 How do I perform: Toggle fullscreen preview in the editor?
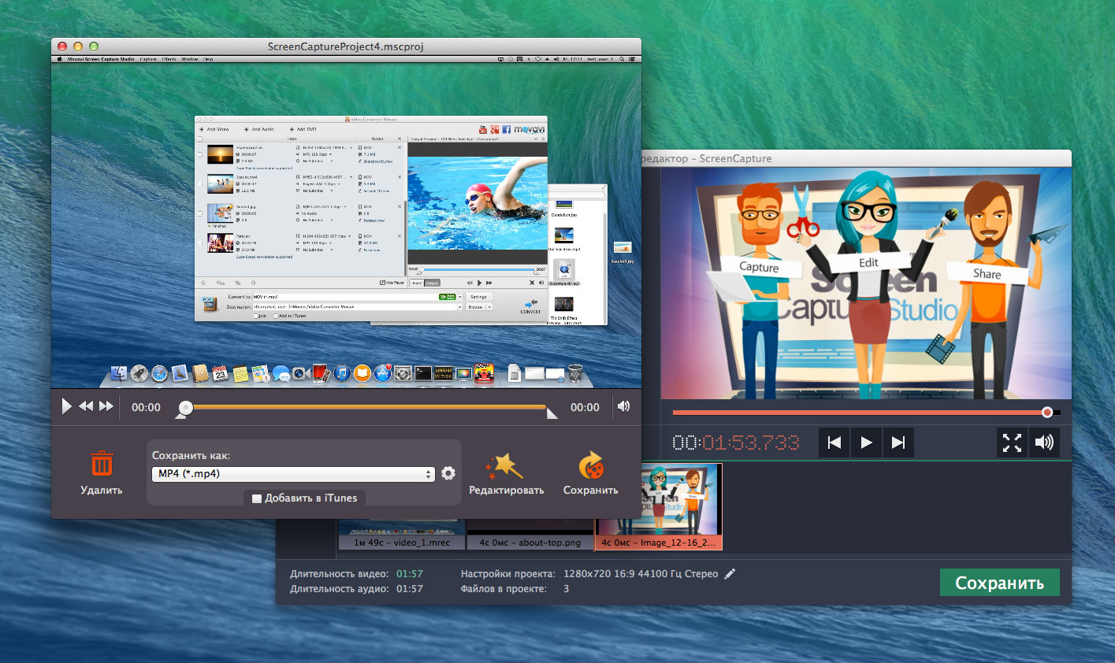pyautogui.click(x=1012, y=443)
